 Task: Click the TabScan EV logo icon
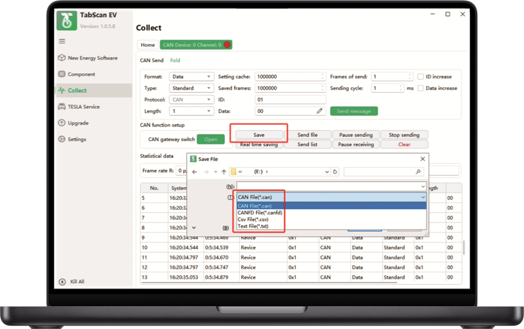(67, 20)
